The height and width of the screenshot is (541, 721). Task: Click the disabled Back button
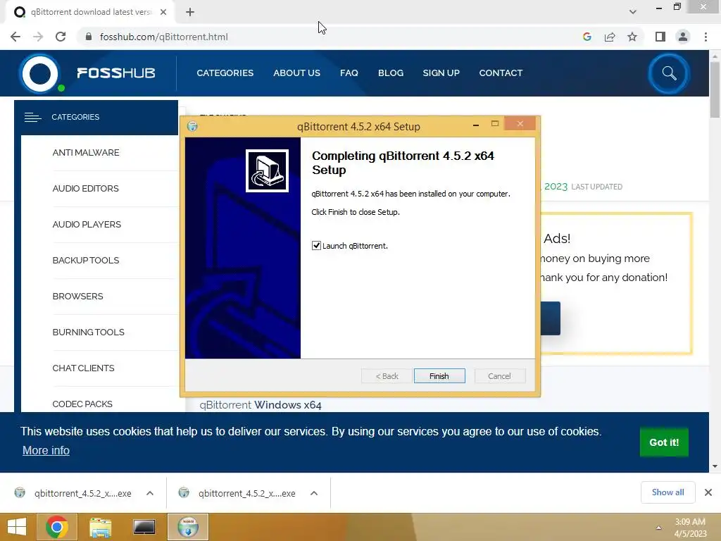387,376
